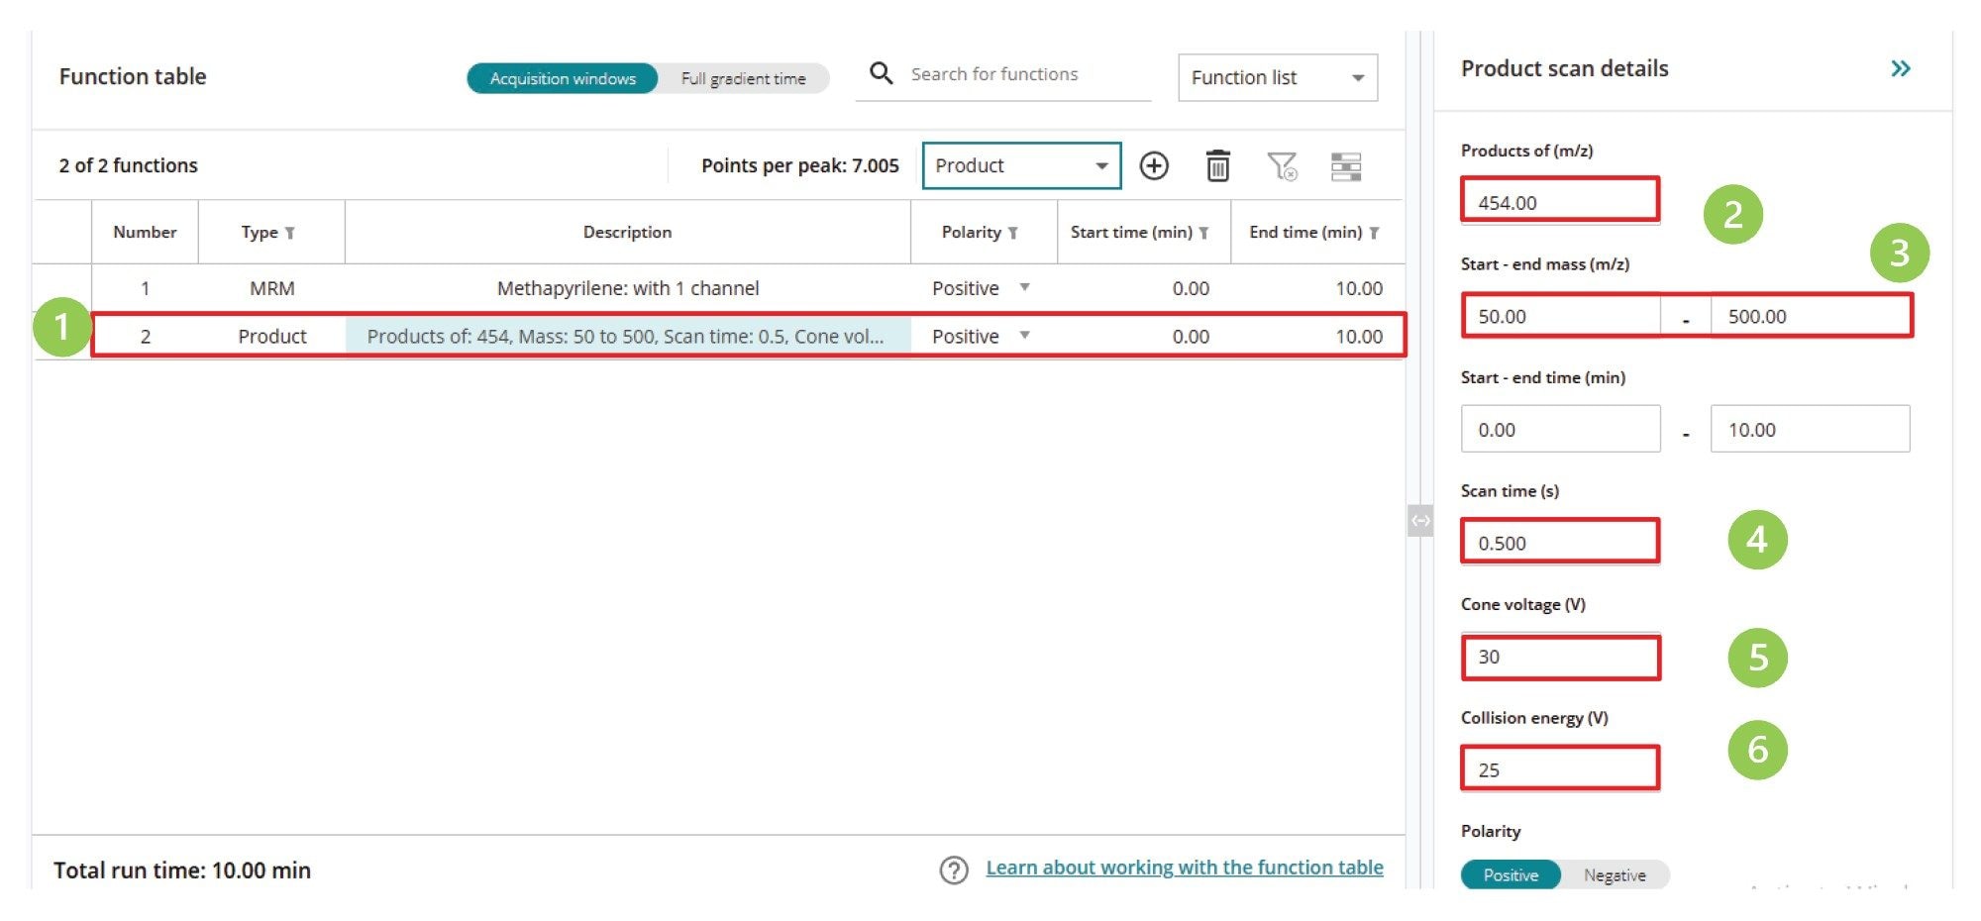The height and width of the screenshot is (921, 1981).
Task: Expand the Polarity dropdown on the MRM row
Action: click(x=1024, y=287)
